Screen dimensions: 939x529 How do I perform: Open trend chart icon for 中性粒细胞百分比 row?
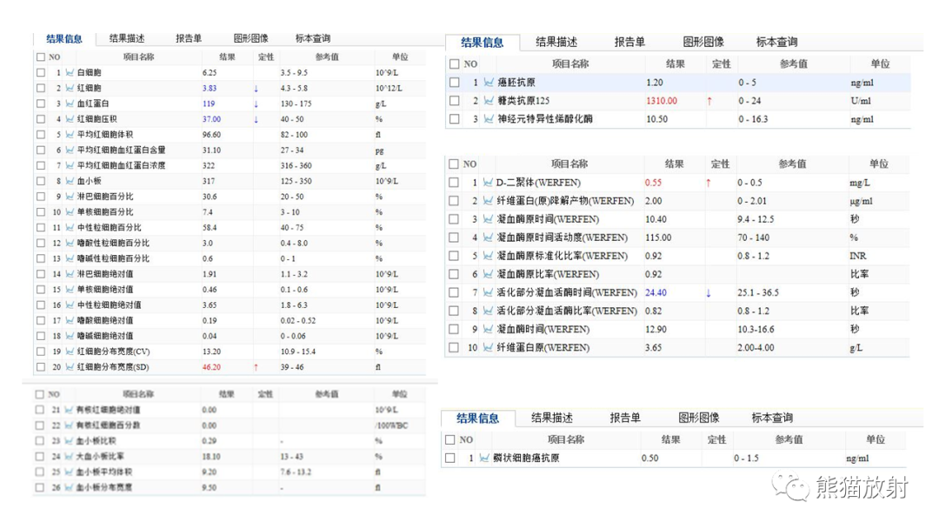point(70,228)
